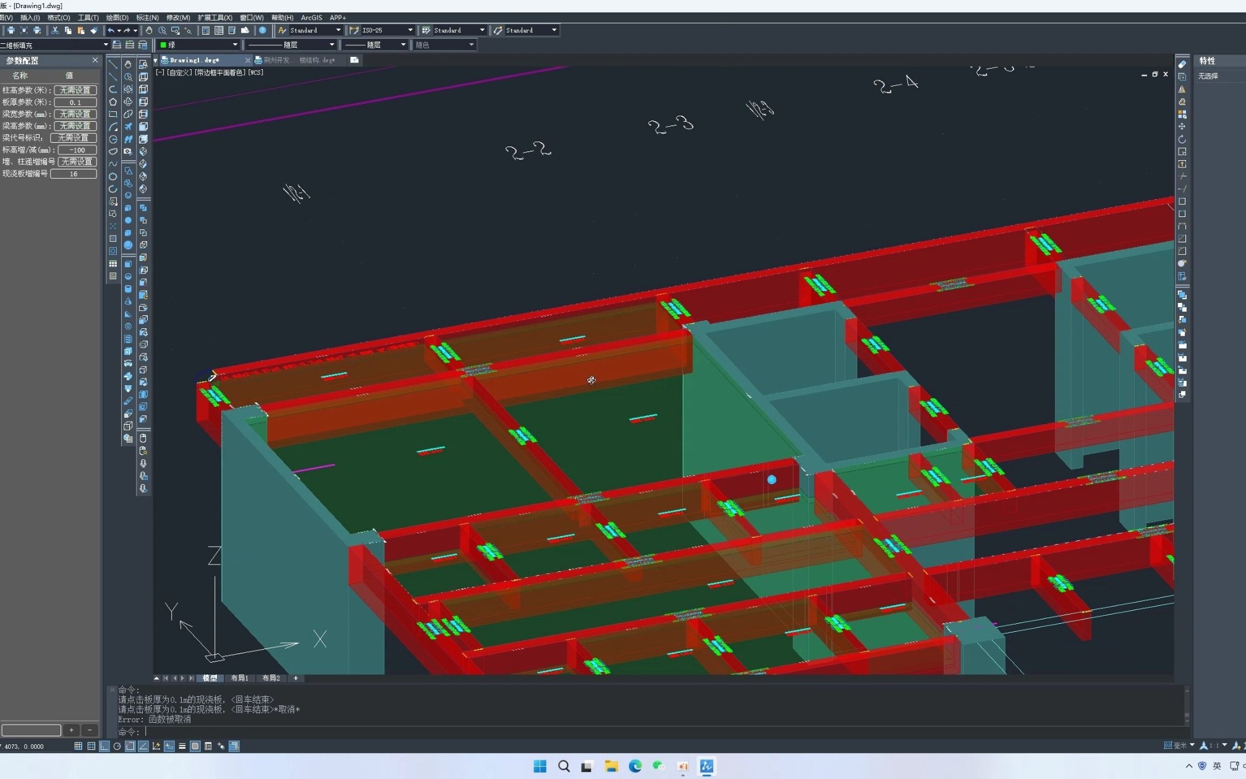This screenshot has width=1246, height=779.
Task: Click the green color swatch in color box
Action: 163,45
